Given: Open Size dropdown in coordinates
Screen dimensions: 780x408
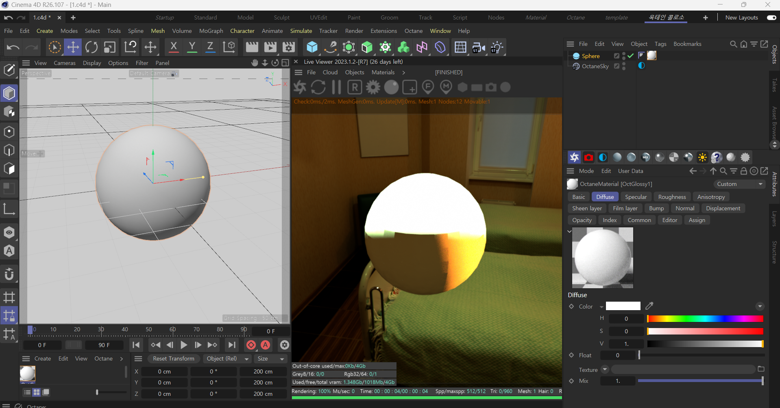Looking at the screenshot, I should [x=270, y=359].
